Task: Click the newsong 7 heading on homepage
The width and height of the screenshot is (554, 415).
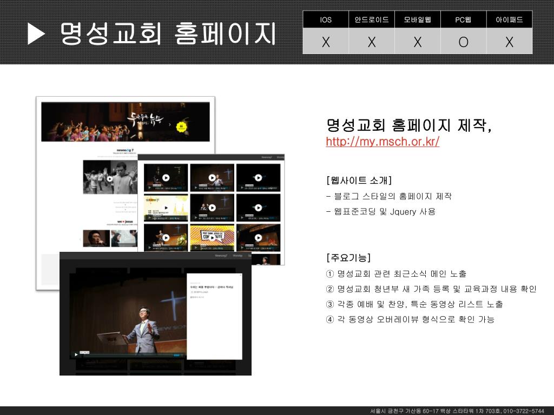Action: 125,150
